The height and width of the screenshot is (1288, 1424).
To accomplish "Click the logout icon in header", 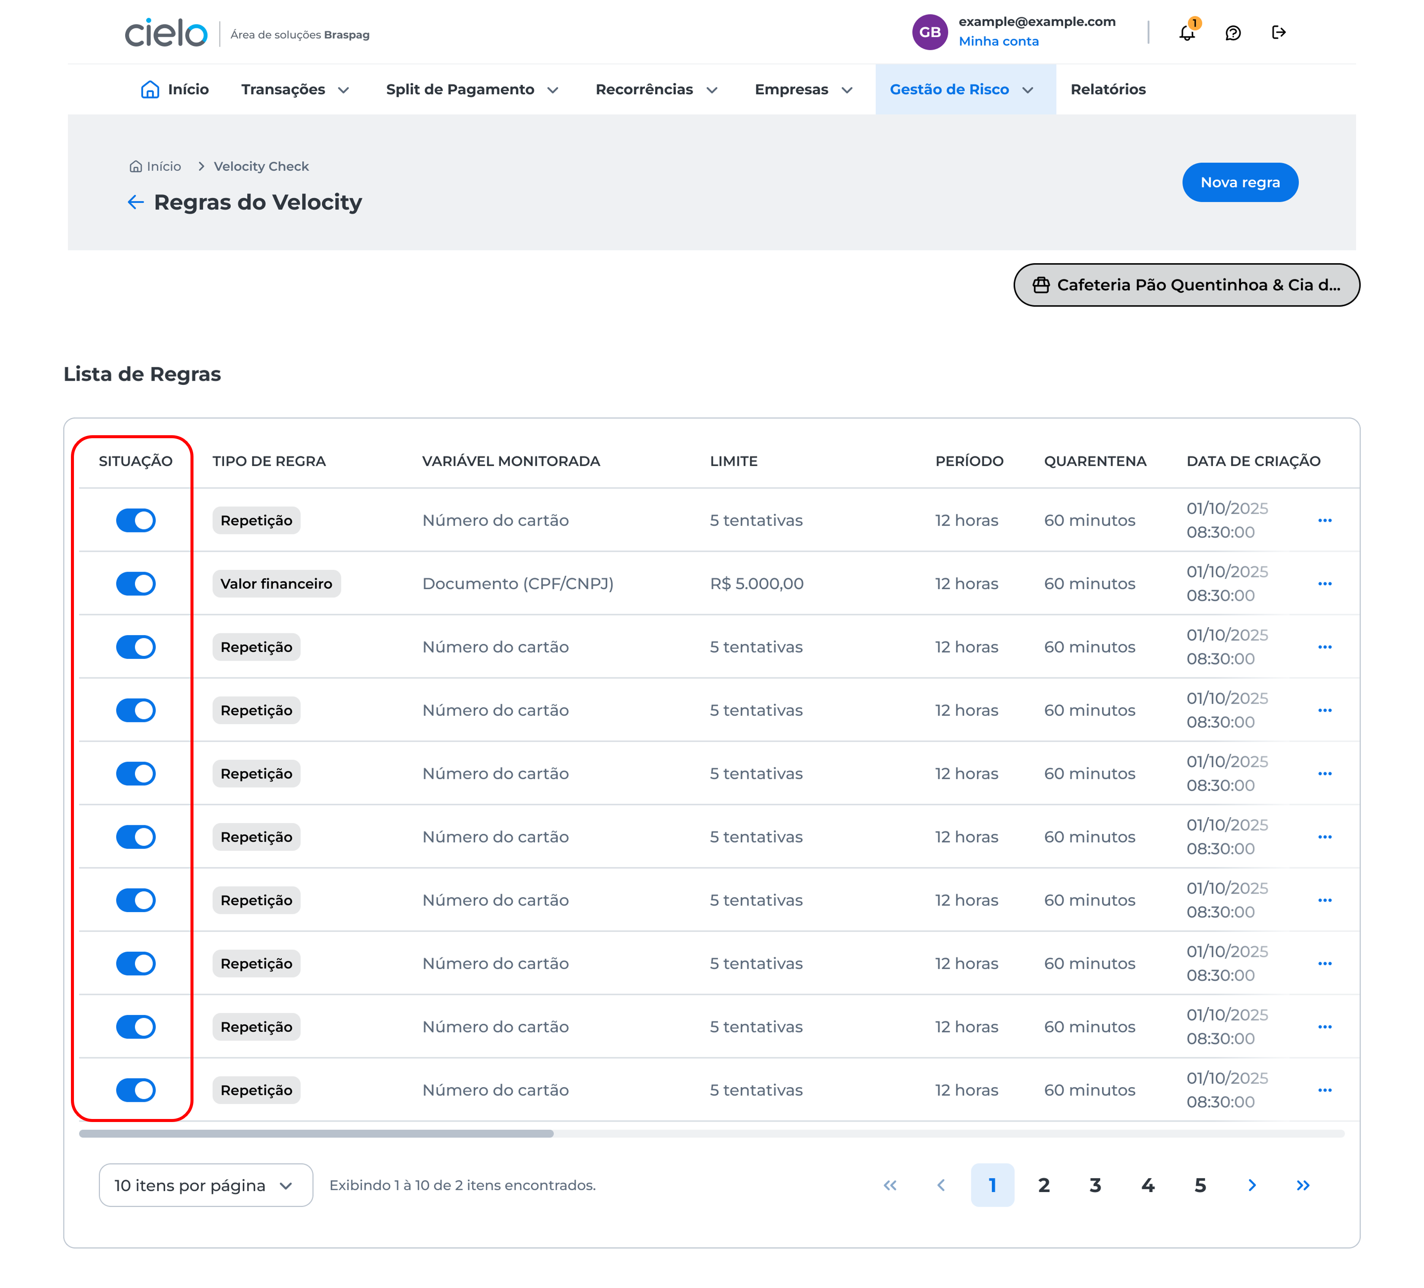I will click(1278, 33).
